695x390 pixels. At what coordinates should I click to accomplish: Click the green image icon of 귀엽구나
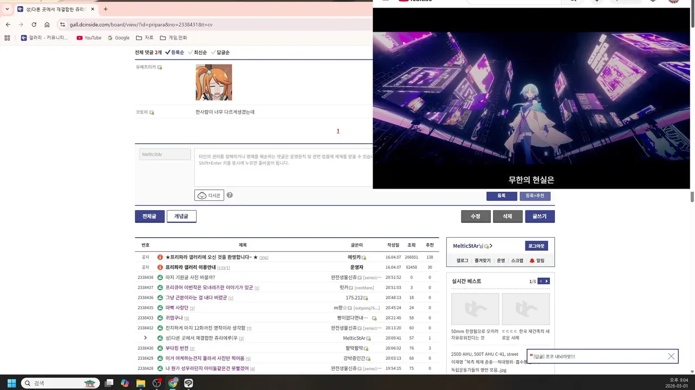pos(160,318)
